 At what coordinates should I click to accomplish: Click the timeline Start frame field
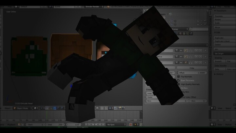(35, 124)
